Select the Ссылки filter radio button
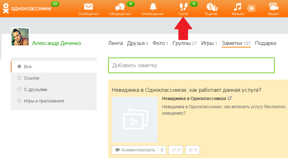The image size is (288, 160). click(x=19, y=78)
